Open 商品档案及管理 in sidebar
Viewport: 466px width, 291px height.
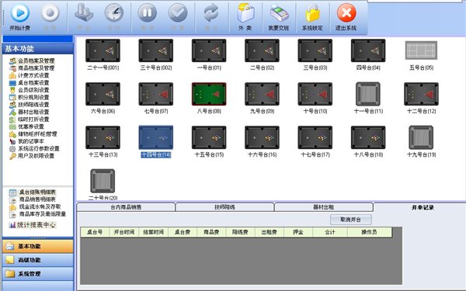click(x=32, y=68)
